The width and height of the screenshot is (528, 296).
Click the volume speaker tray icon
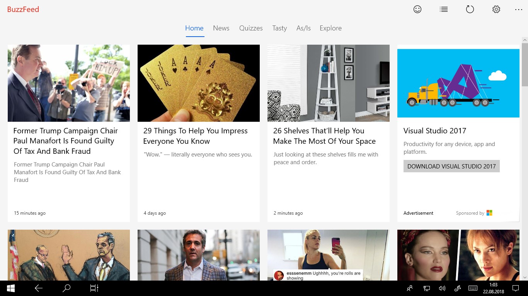point(442,288)
